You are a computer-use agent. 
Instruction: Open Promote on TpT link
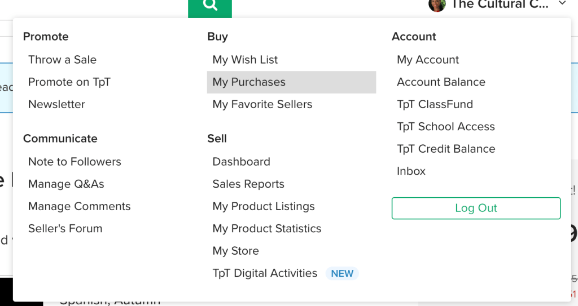pyautogui.click(x=69, y=82)
